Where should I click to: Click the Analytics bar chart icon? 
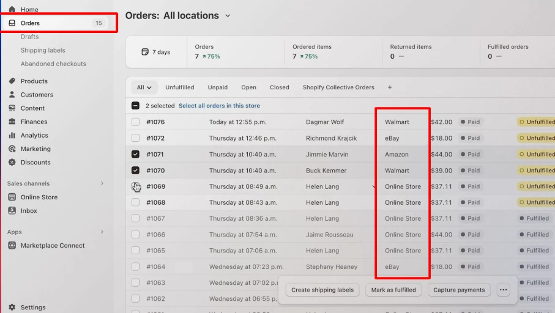pyautogui.click(x=12, y=135)
